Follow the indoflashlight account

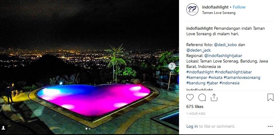pos(239,7)
